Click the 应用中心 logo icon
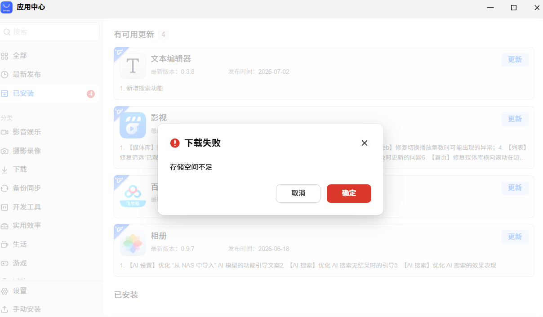Image resolution: width=543 pixels, height=317 pixels. click(6, 7)
